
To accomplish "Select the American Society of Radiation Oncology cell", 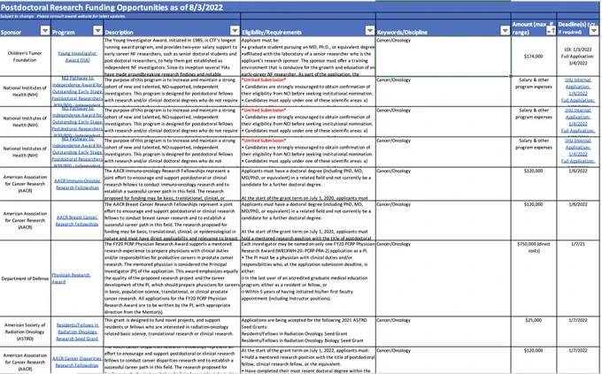I will point(26,332).
